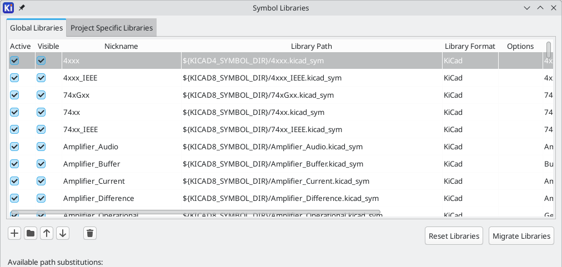This screenshot has width=562, height=267.
Task: Click KiCad format cell in 4xxx_IEEE row
Action: [470, 78]
